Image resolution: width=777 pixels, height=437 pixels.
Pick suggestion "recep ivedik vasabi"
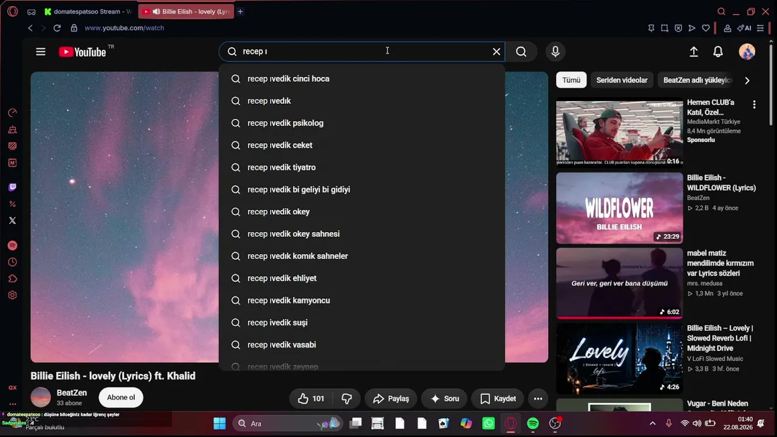point(362,345)
